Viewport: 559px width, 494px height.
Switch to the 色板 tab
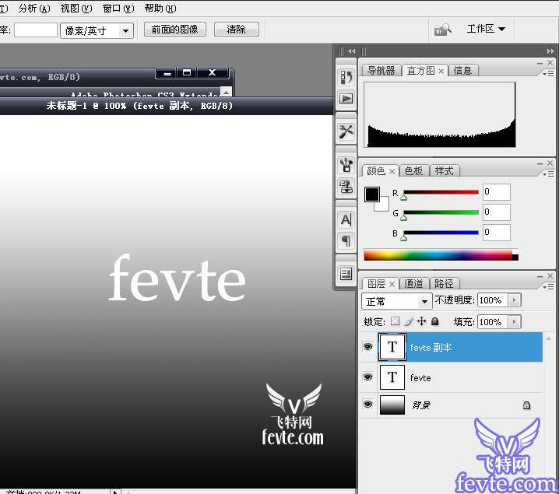[413, 171]
